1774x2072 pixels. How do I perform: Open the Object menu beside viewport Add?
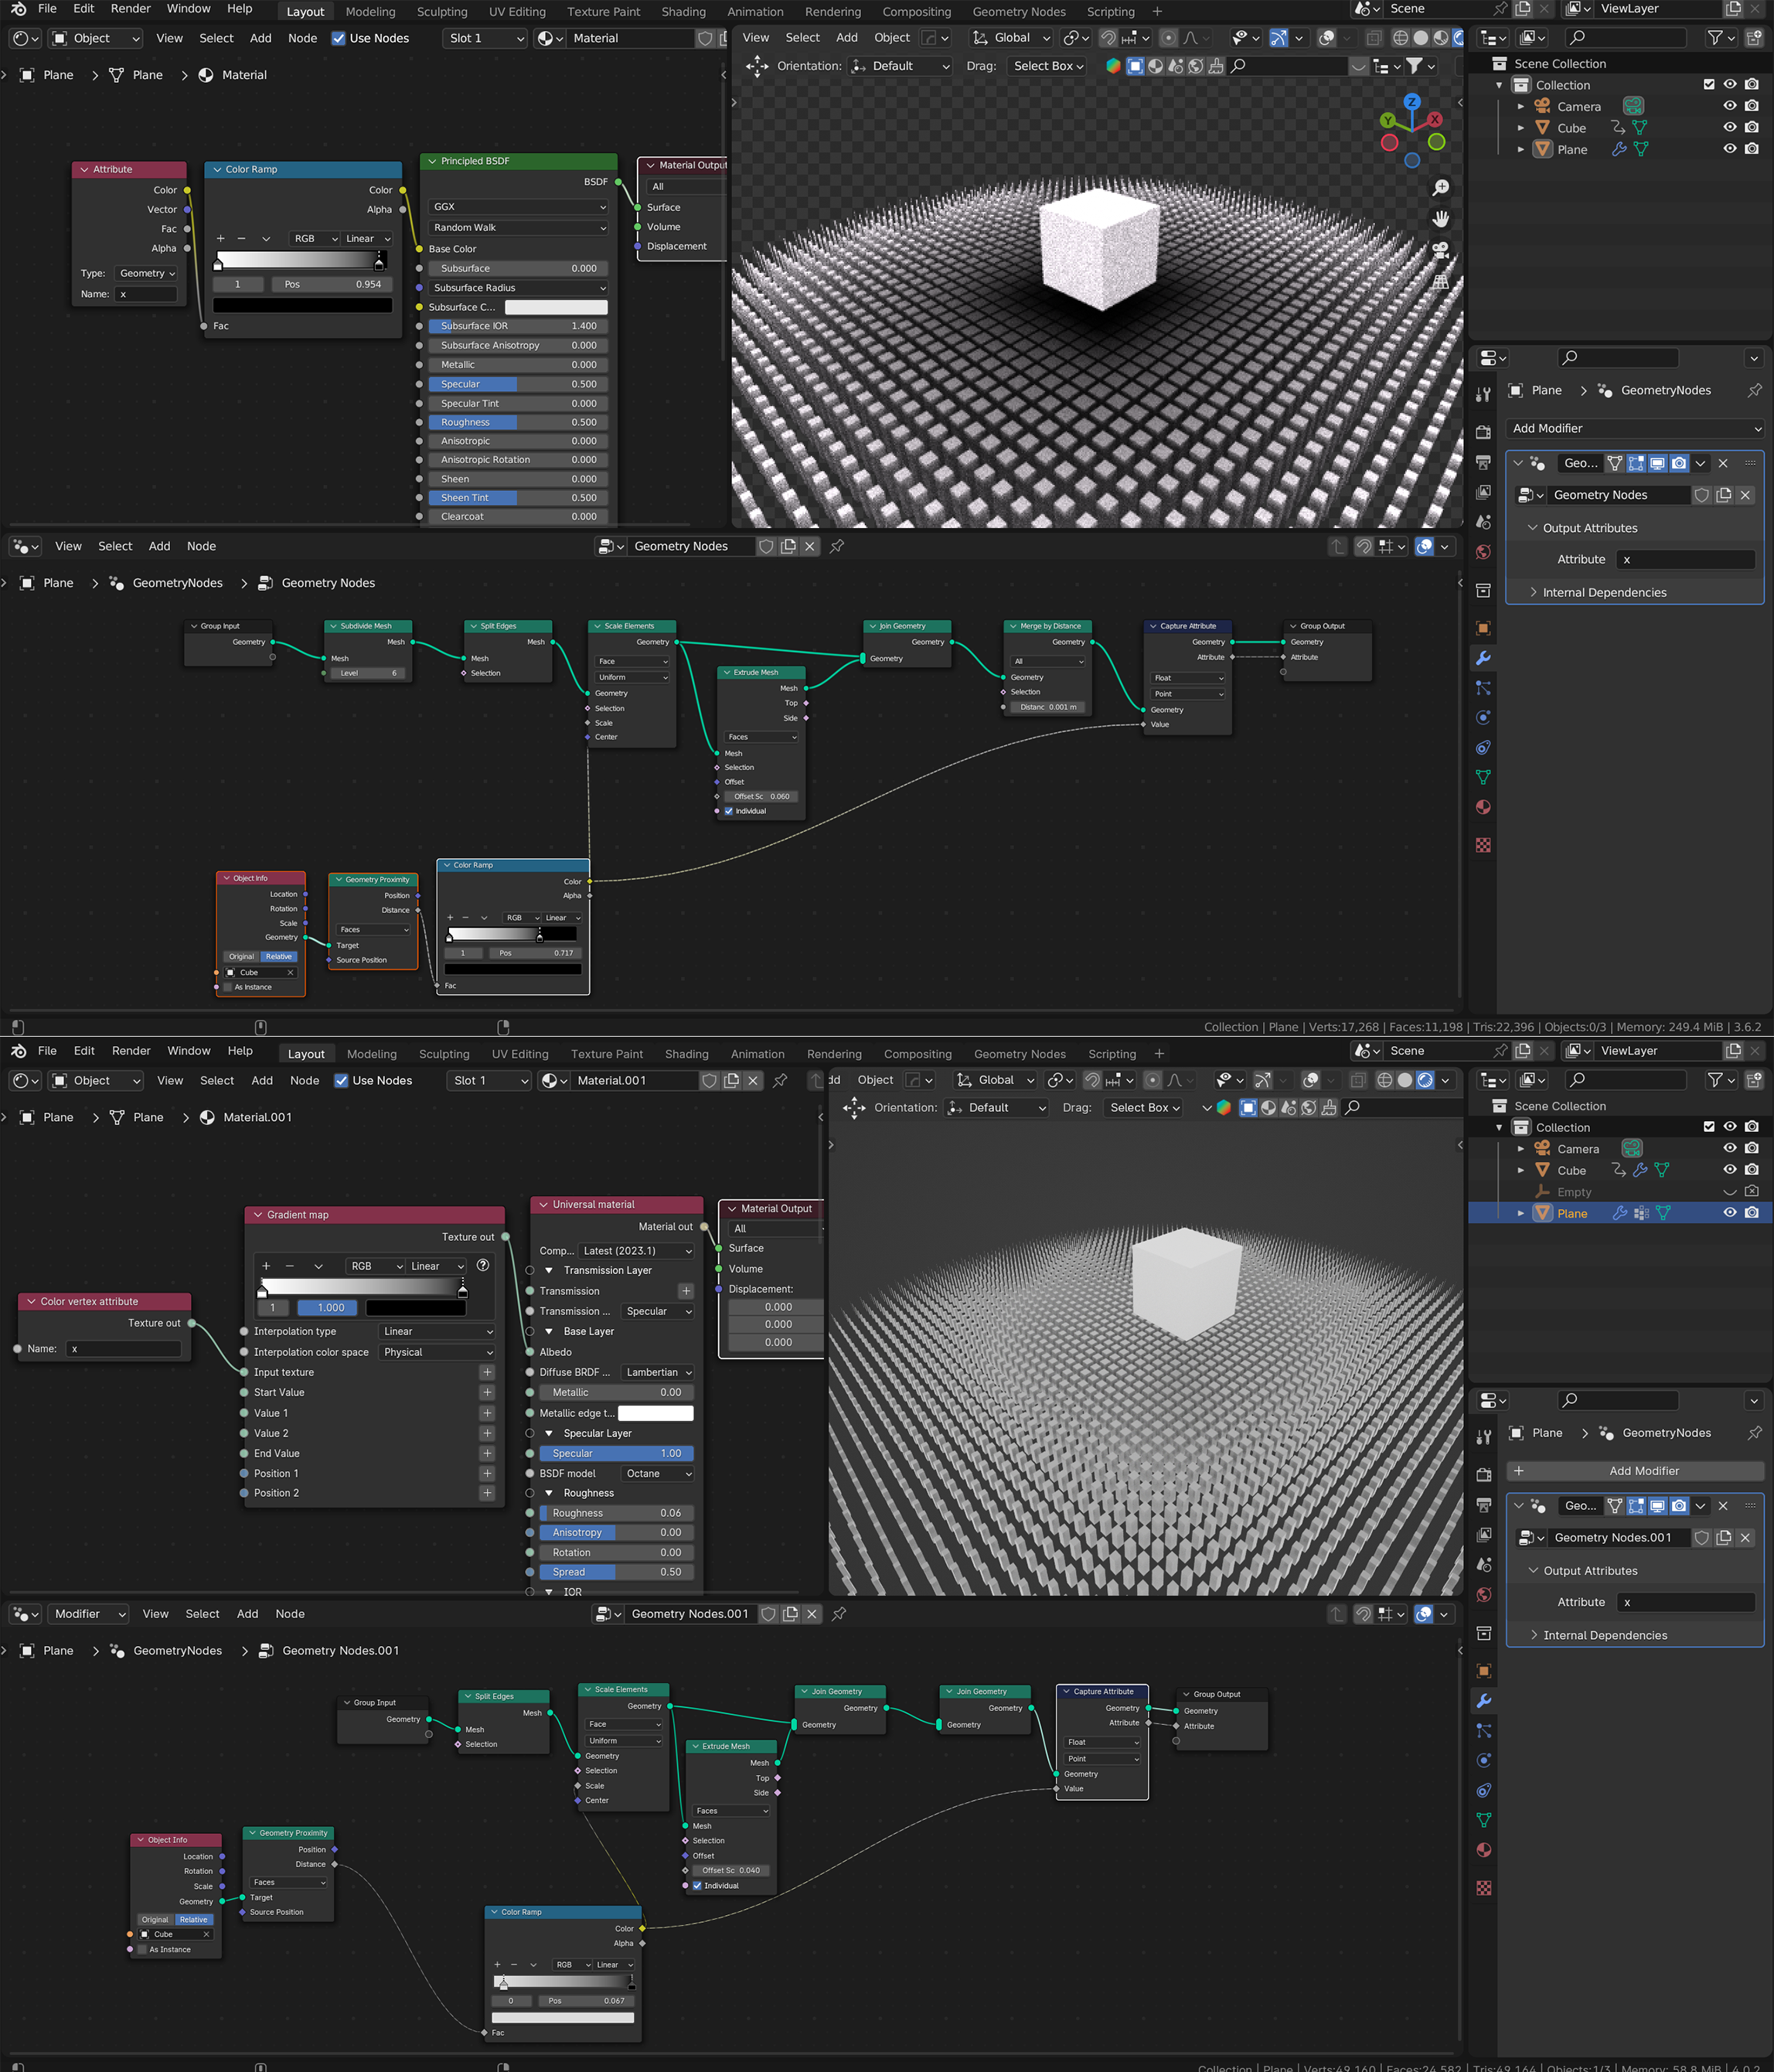point(891,38)
